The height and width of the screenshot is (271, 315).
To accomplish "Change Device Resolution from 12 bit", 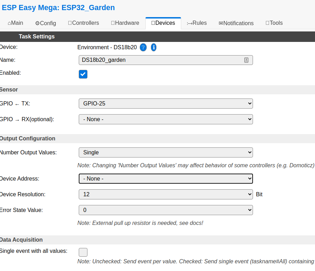I will point(166,194).
